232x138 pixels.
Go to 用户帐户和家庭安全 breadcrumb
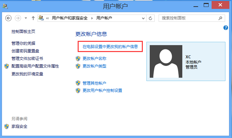click(70, 18)
